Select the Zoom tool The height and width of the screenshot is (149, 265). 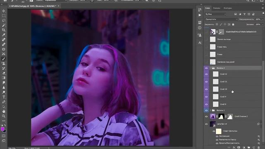[4, 116]
